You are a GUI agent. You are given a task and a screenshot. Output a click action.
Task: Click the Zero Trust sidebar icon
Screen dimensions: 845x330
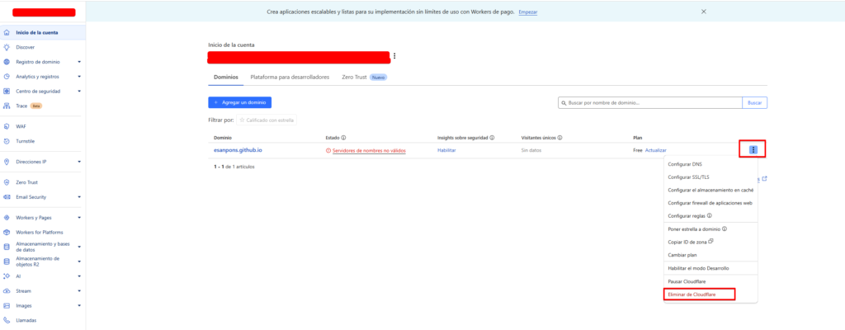coord(7,182)
